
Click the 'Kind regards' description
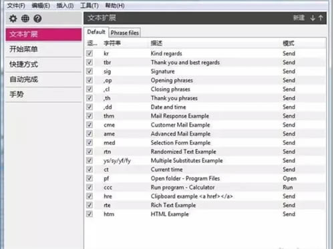[x=166, y=53]
